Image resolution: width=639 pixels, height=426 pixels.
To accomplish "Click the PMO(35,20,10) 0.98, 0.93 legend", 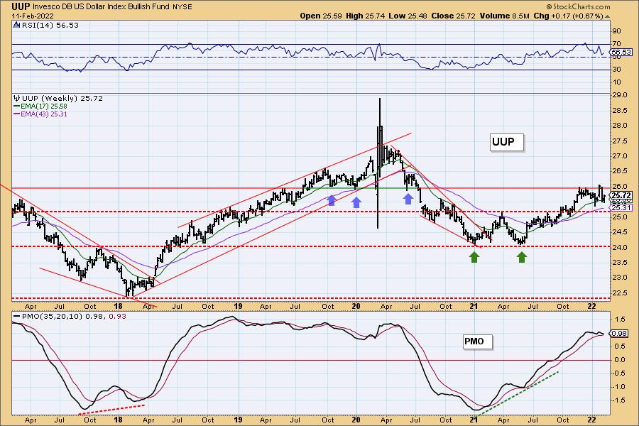I will (x=70, y=317).
